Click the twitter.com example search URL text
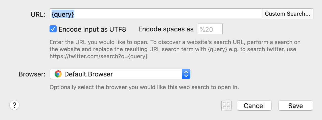 click(99, 57)
